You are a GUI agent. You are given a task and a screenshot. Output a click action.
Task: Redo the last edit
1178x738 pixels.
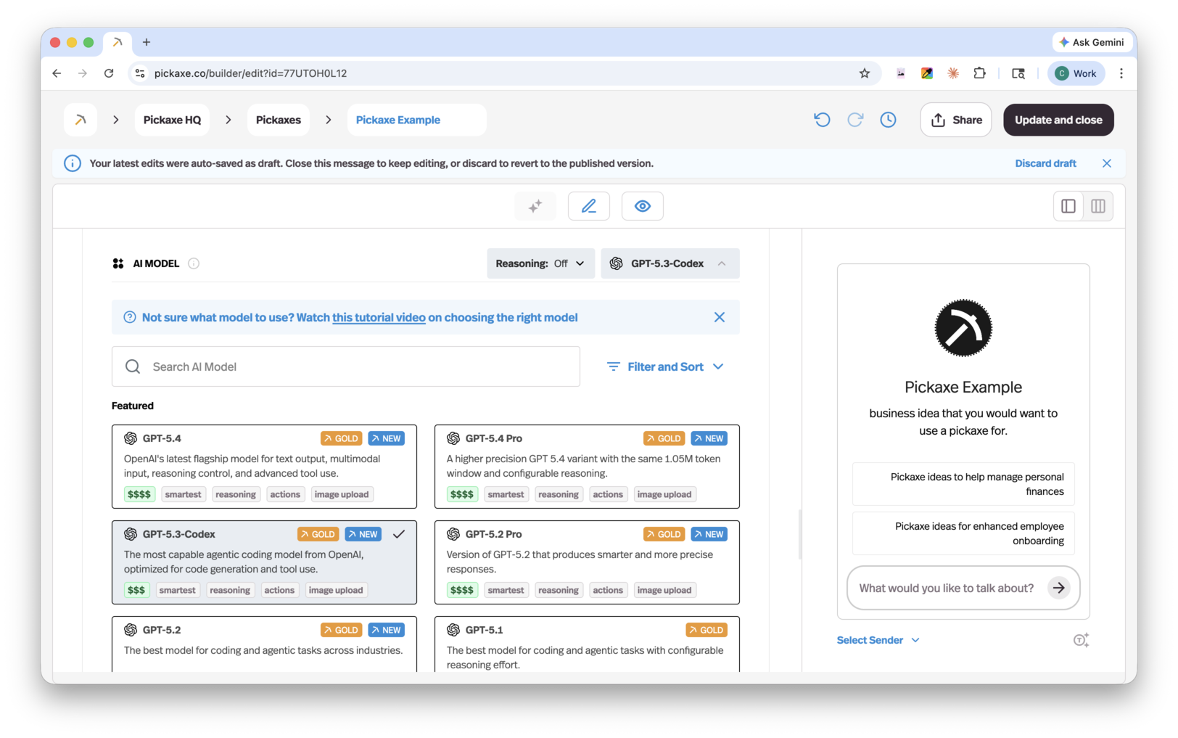click(x=855, y=120)
